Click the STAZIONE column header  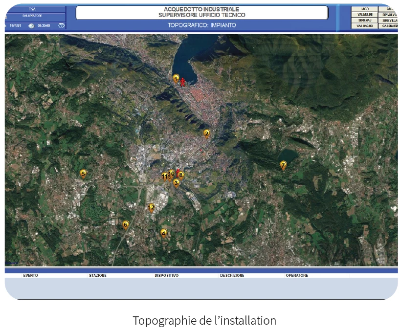pyautogui.click(x=98, y=275)
